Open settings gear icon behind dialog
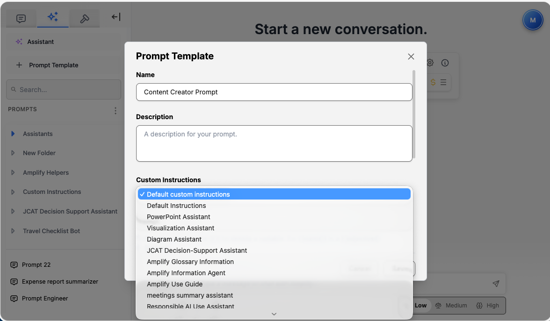 click(x=430, y=63)
